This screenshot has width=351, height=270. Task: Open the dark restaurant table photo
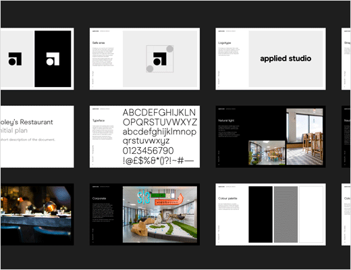[36, 215]
